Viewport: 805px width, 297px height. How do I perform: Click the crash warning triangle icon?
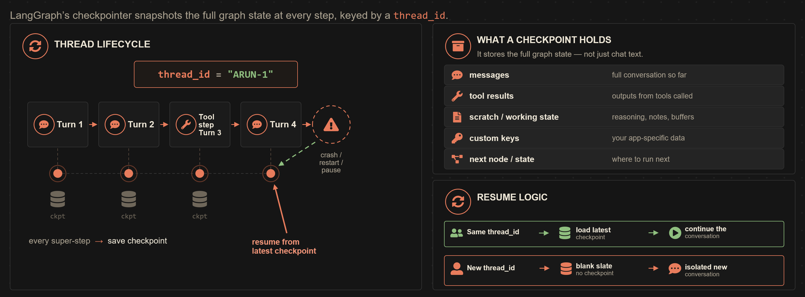coord(331,124)
